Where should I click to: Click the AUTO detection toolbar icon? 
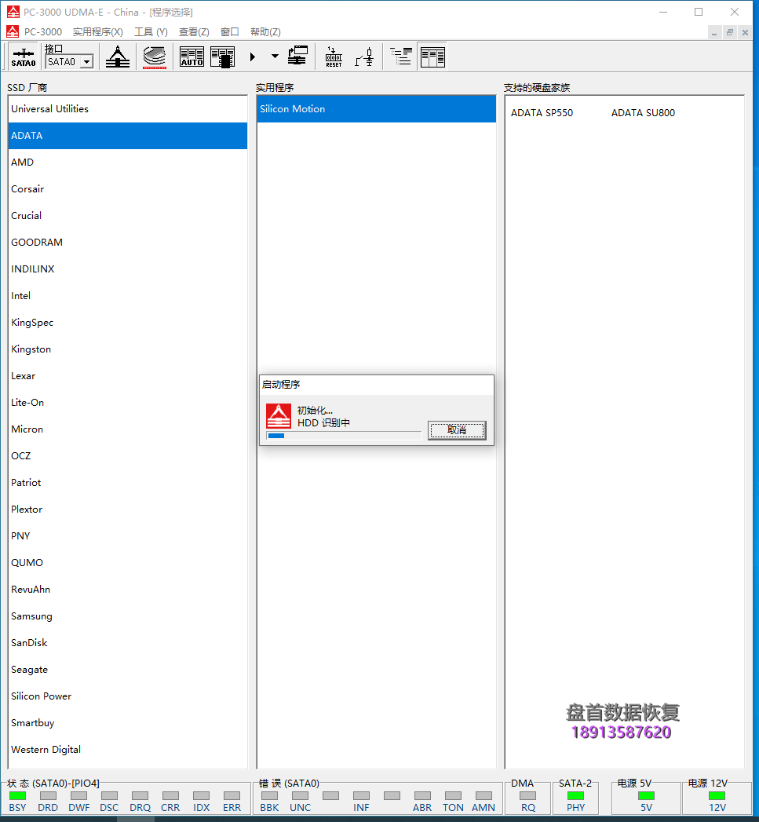pos(192,57)
